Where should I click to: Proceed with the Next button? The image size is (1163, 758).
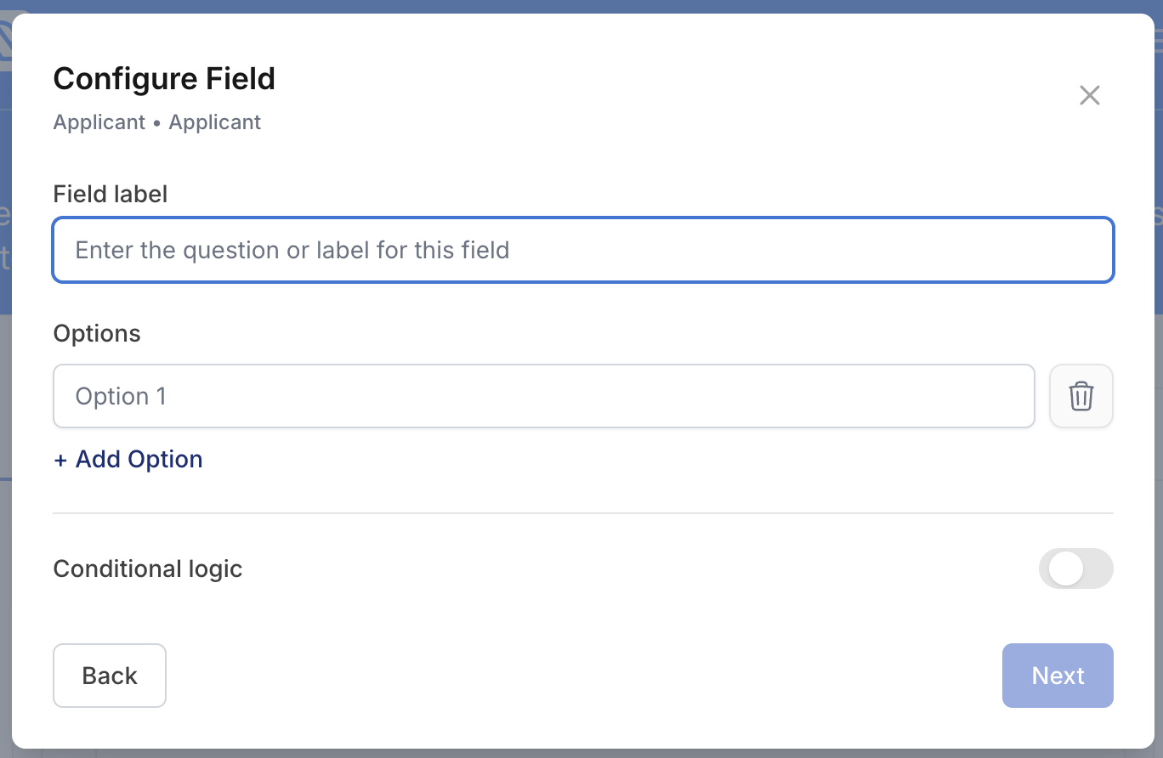pos(1058,676)
